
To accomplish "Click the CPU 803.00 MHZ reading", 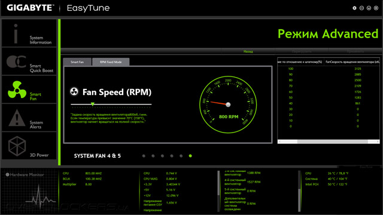I will [x=93, y=173].
